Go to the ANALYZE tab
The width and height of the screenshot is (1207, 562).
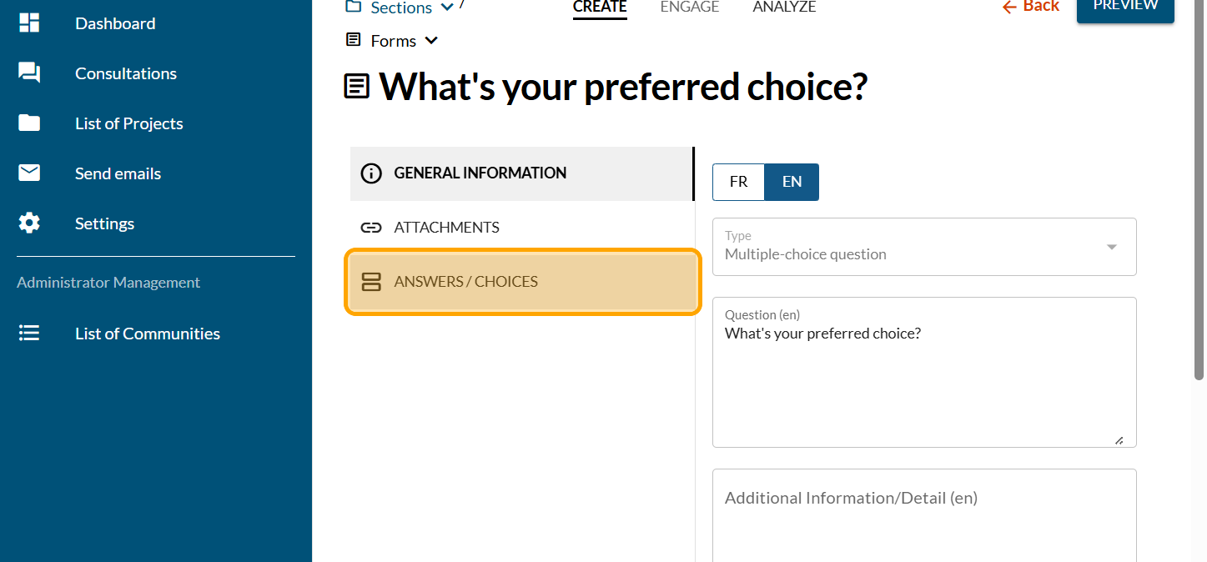(784, 7)
